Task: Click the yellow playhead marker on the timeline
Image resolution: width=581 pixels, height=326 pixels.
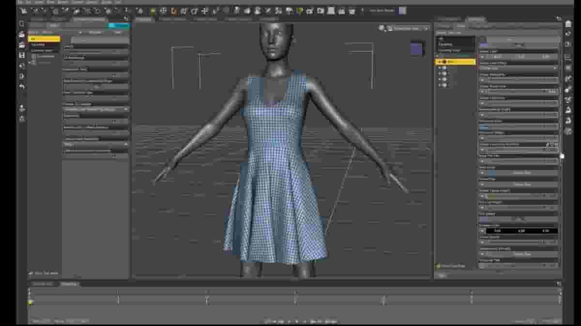Action: pyautogui.click(x=30, y=302)
